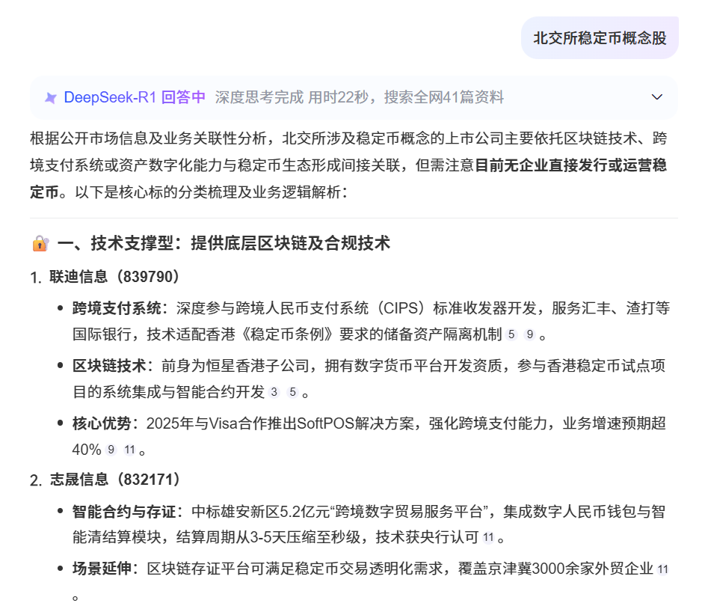Click the heading 联迪信息（839790）

pos(114,277)
